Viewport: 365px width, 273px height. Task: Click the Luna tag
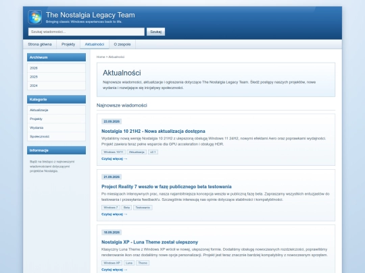click(x=129, y=263)
